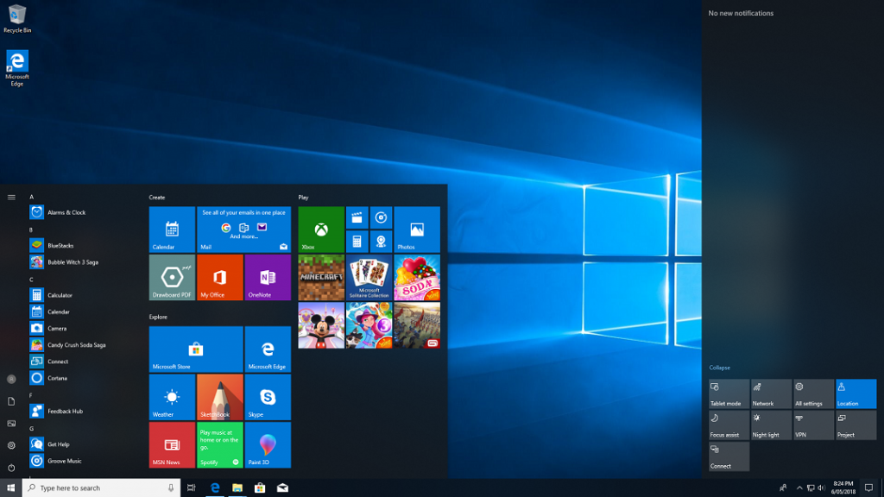
Task: Enable Night light
Action: [770, 425]
